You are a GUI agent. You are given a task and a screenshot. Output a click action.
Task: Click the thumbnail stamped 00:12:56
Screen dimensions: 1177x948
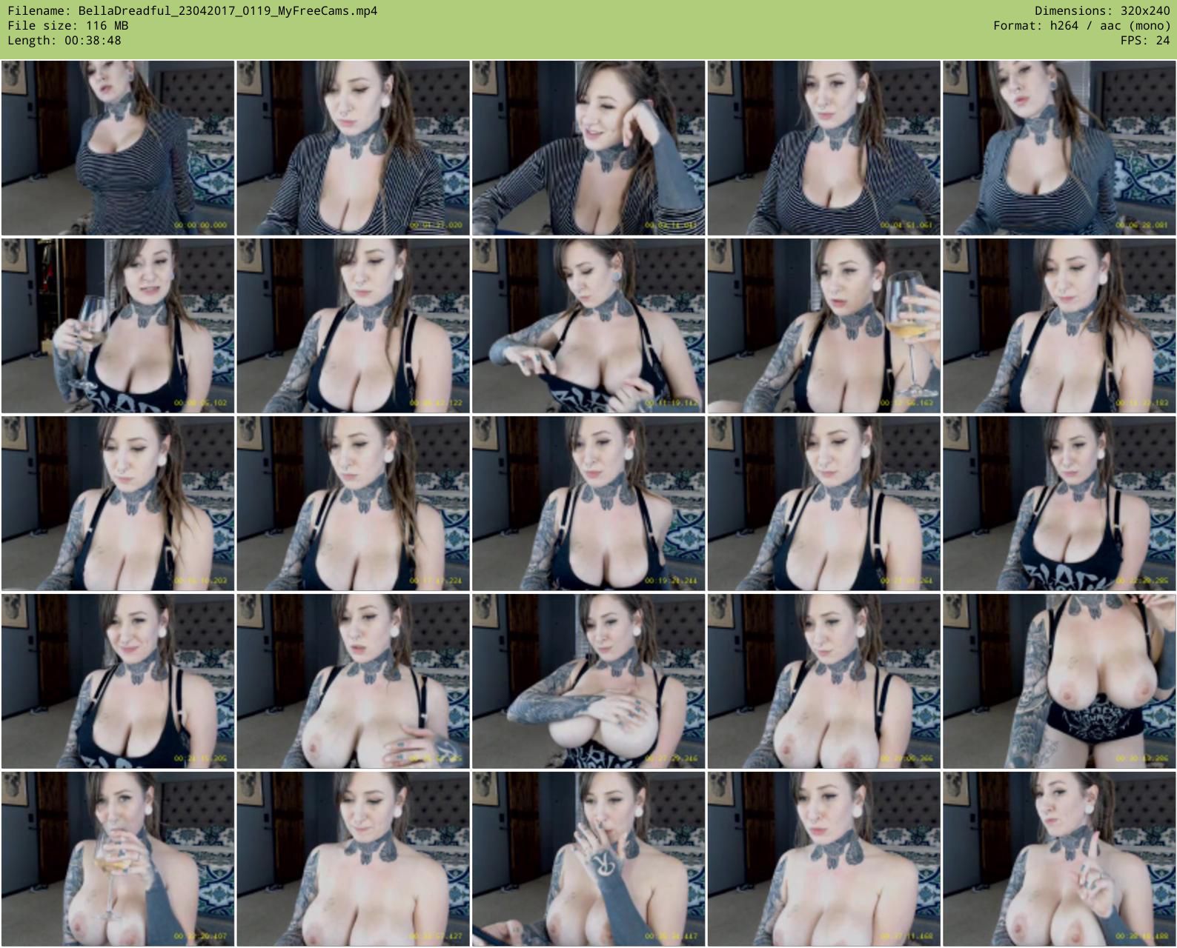(823, 325)
